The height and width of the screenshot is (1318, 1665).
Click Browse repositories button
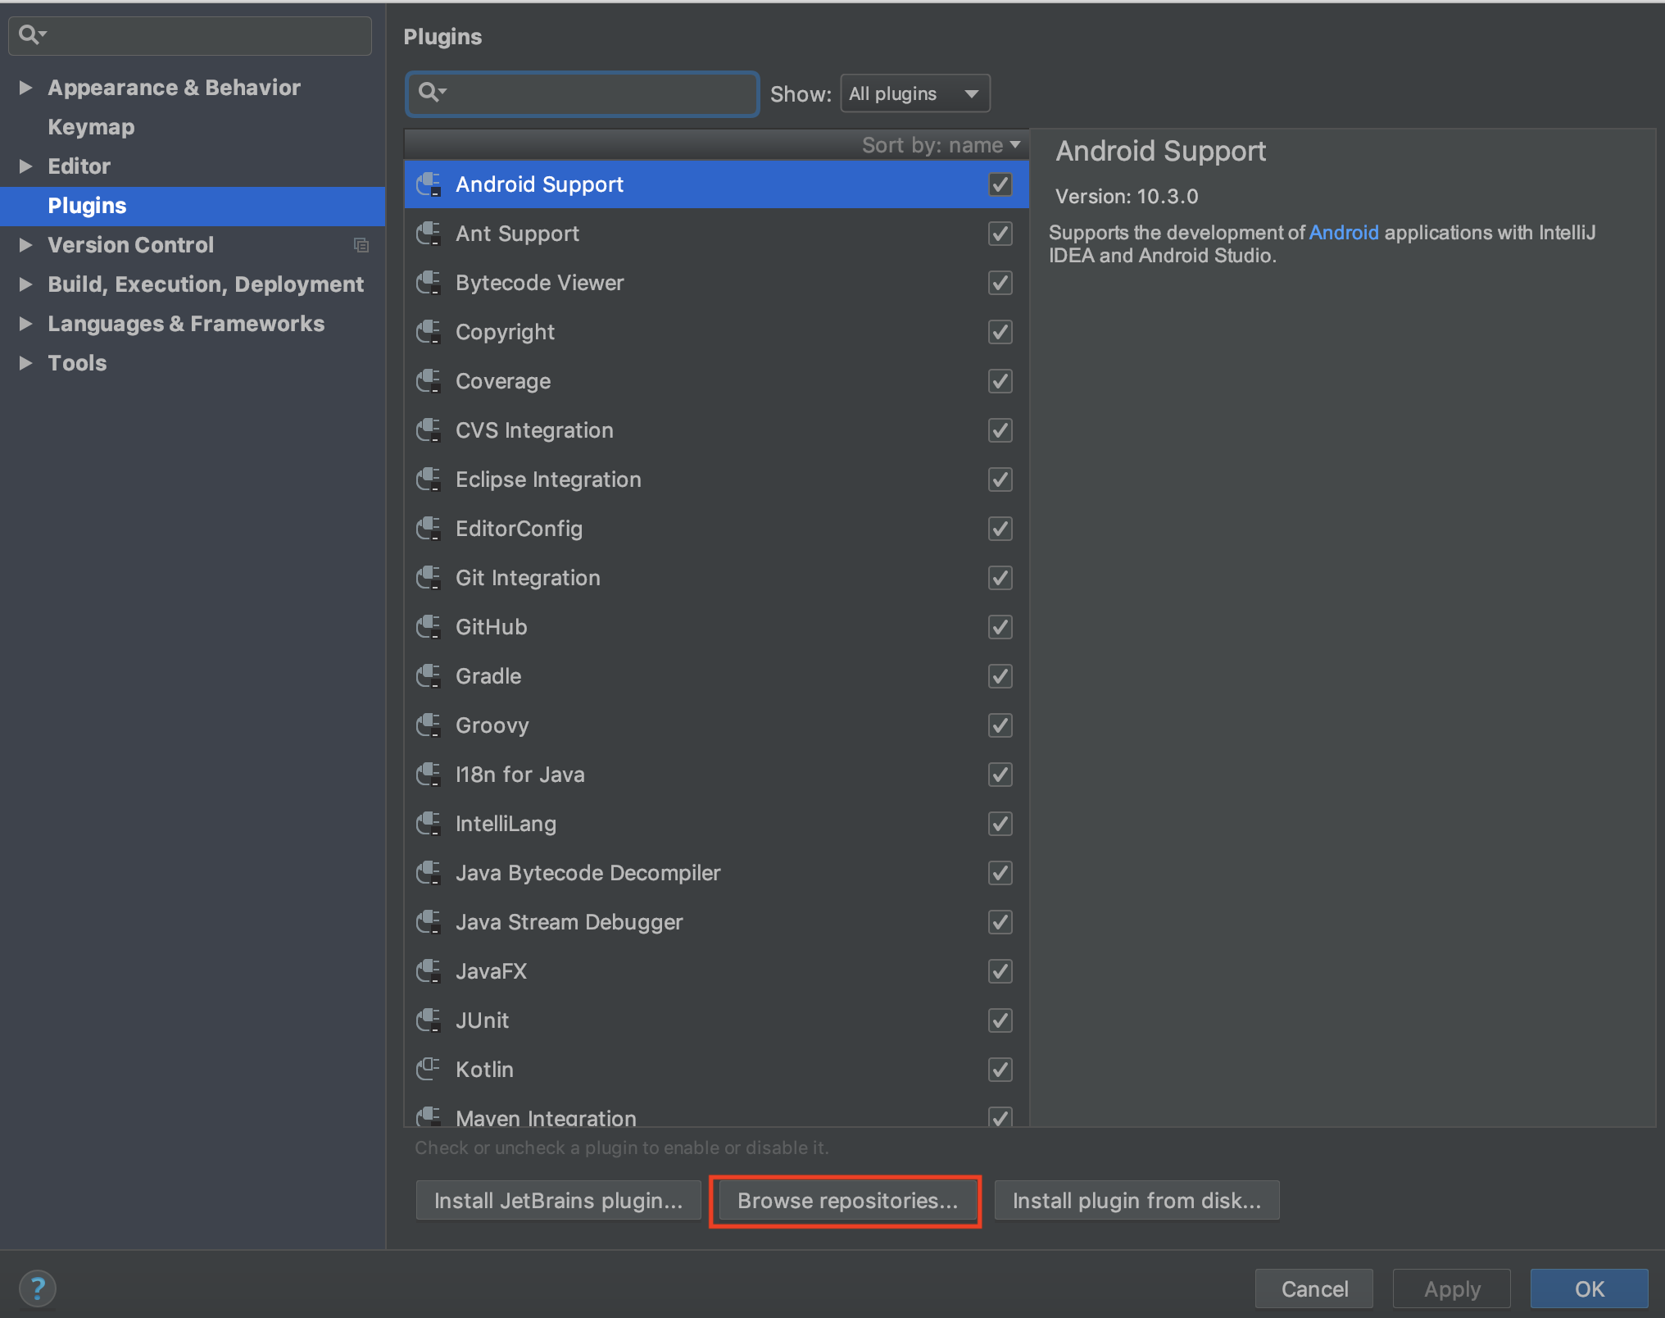pyautogui.click(x=847, y=1201)
